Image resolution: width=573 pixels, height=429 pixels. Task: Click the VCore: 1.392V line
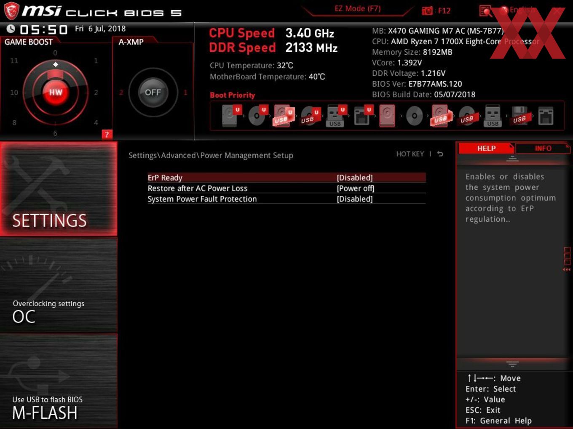[397, 62]
